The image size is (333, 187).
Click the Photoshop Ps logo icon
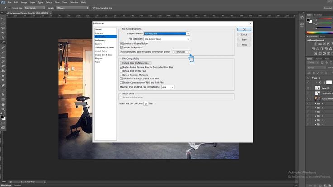tap(3, 2)
